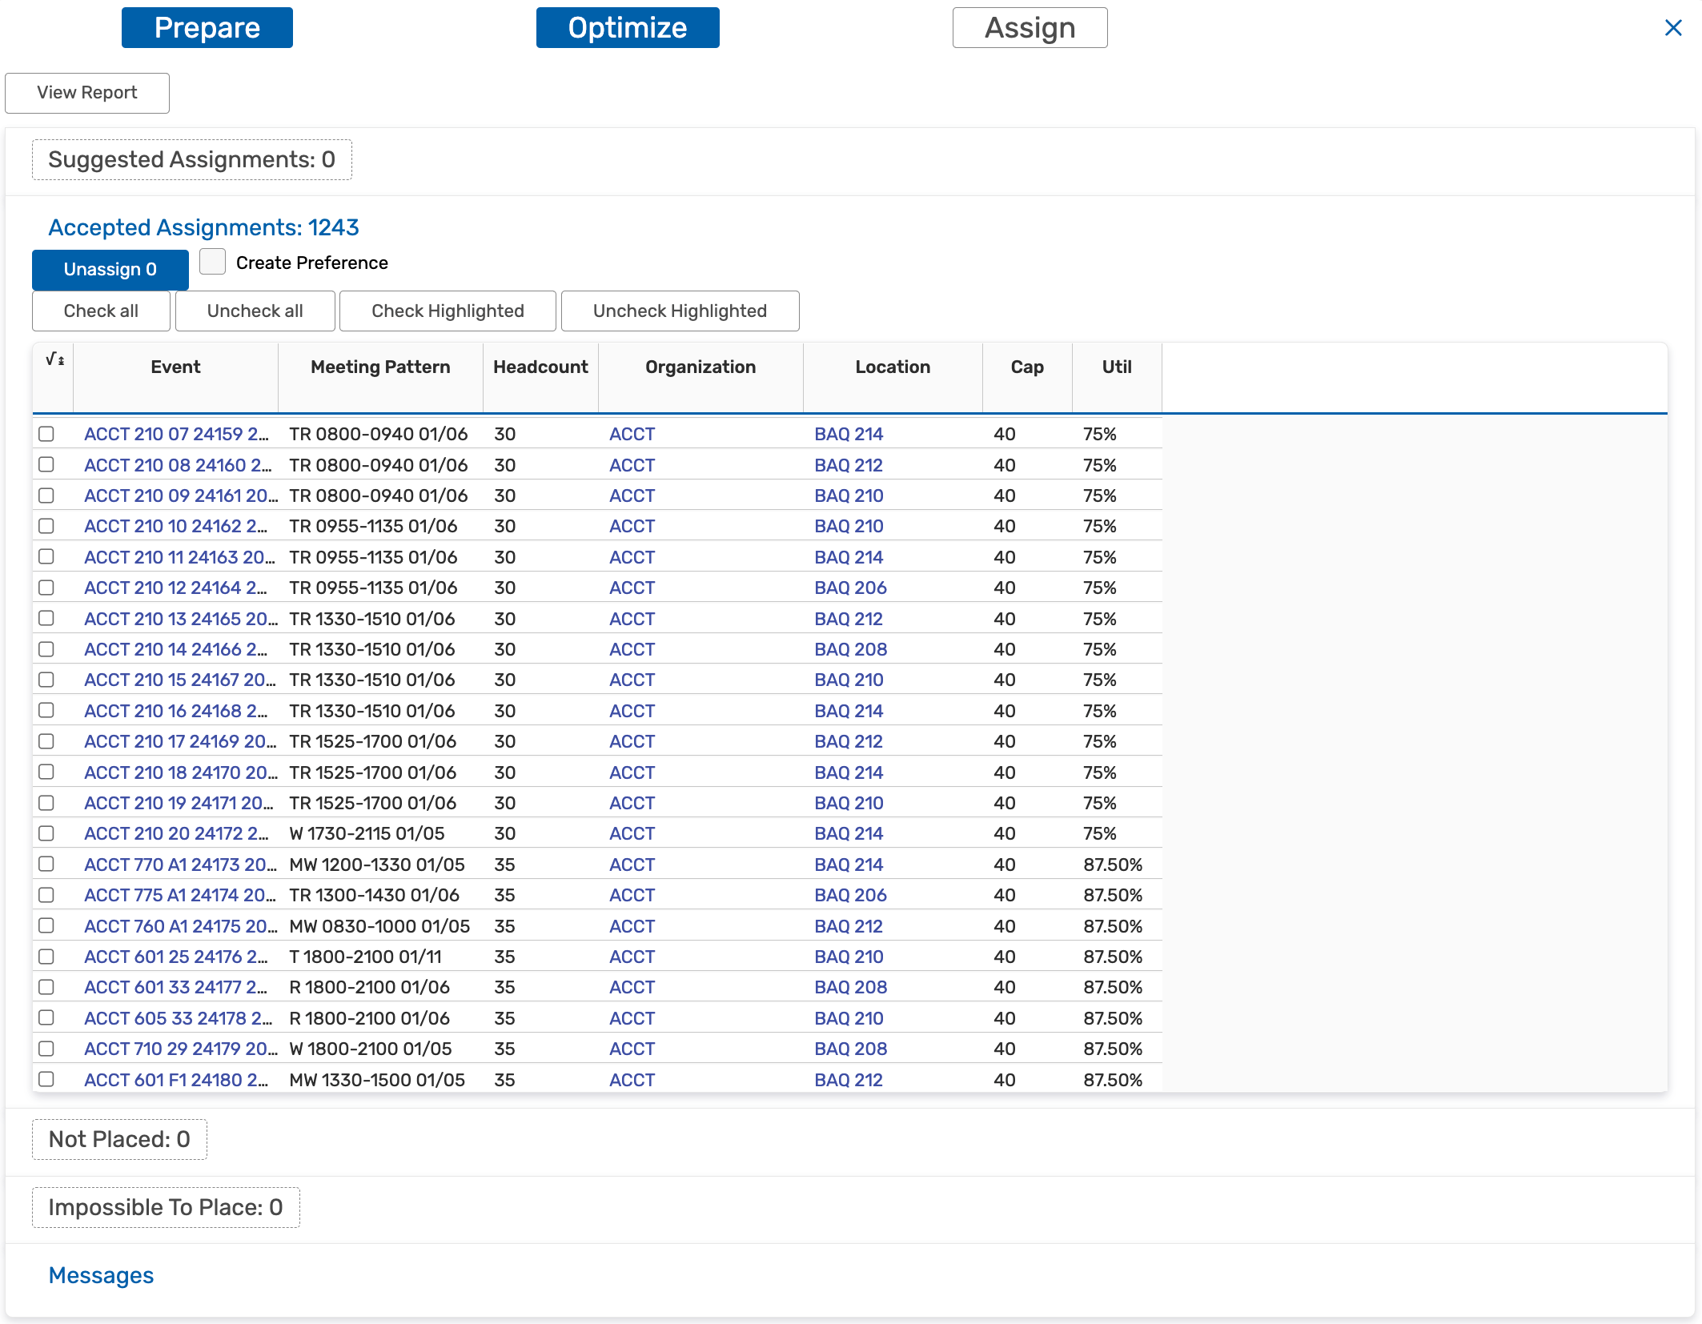This screenshot has width=1702, height=1324.
Task: Expand the Suggested Assignments section
Action: (x=191, y=159)
